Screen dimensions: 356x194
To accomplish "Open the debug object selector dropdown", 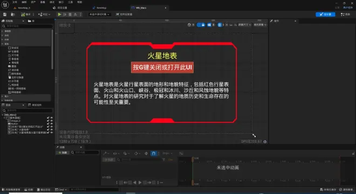I will coord(99,15).
